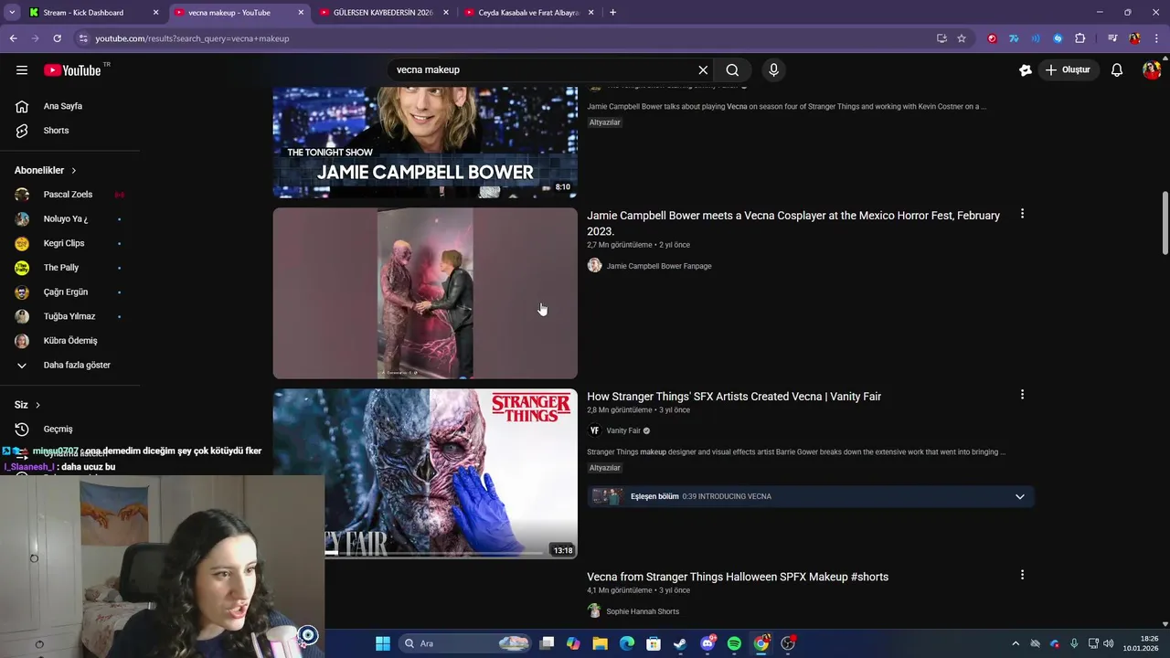The width and height of the screenshot is (1170, 658).
Task: Clear the search box with X
Action: coord(703,70)
